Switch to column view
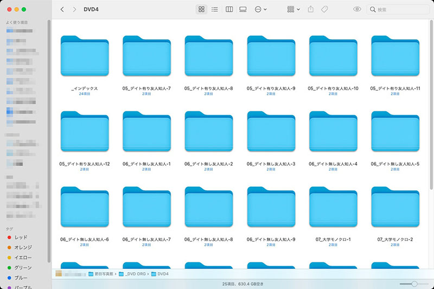434x289 pixels. click(x=229, y=9)
